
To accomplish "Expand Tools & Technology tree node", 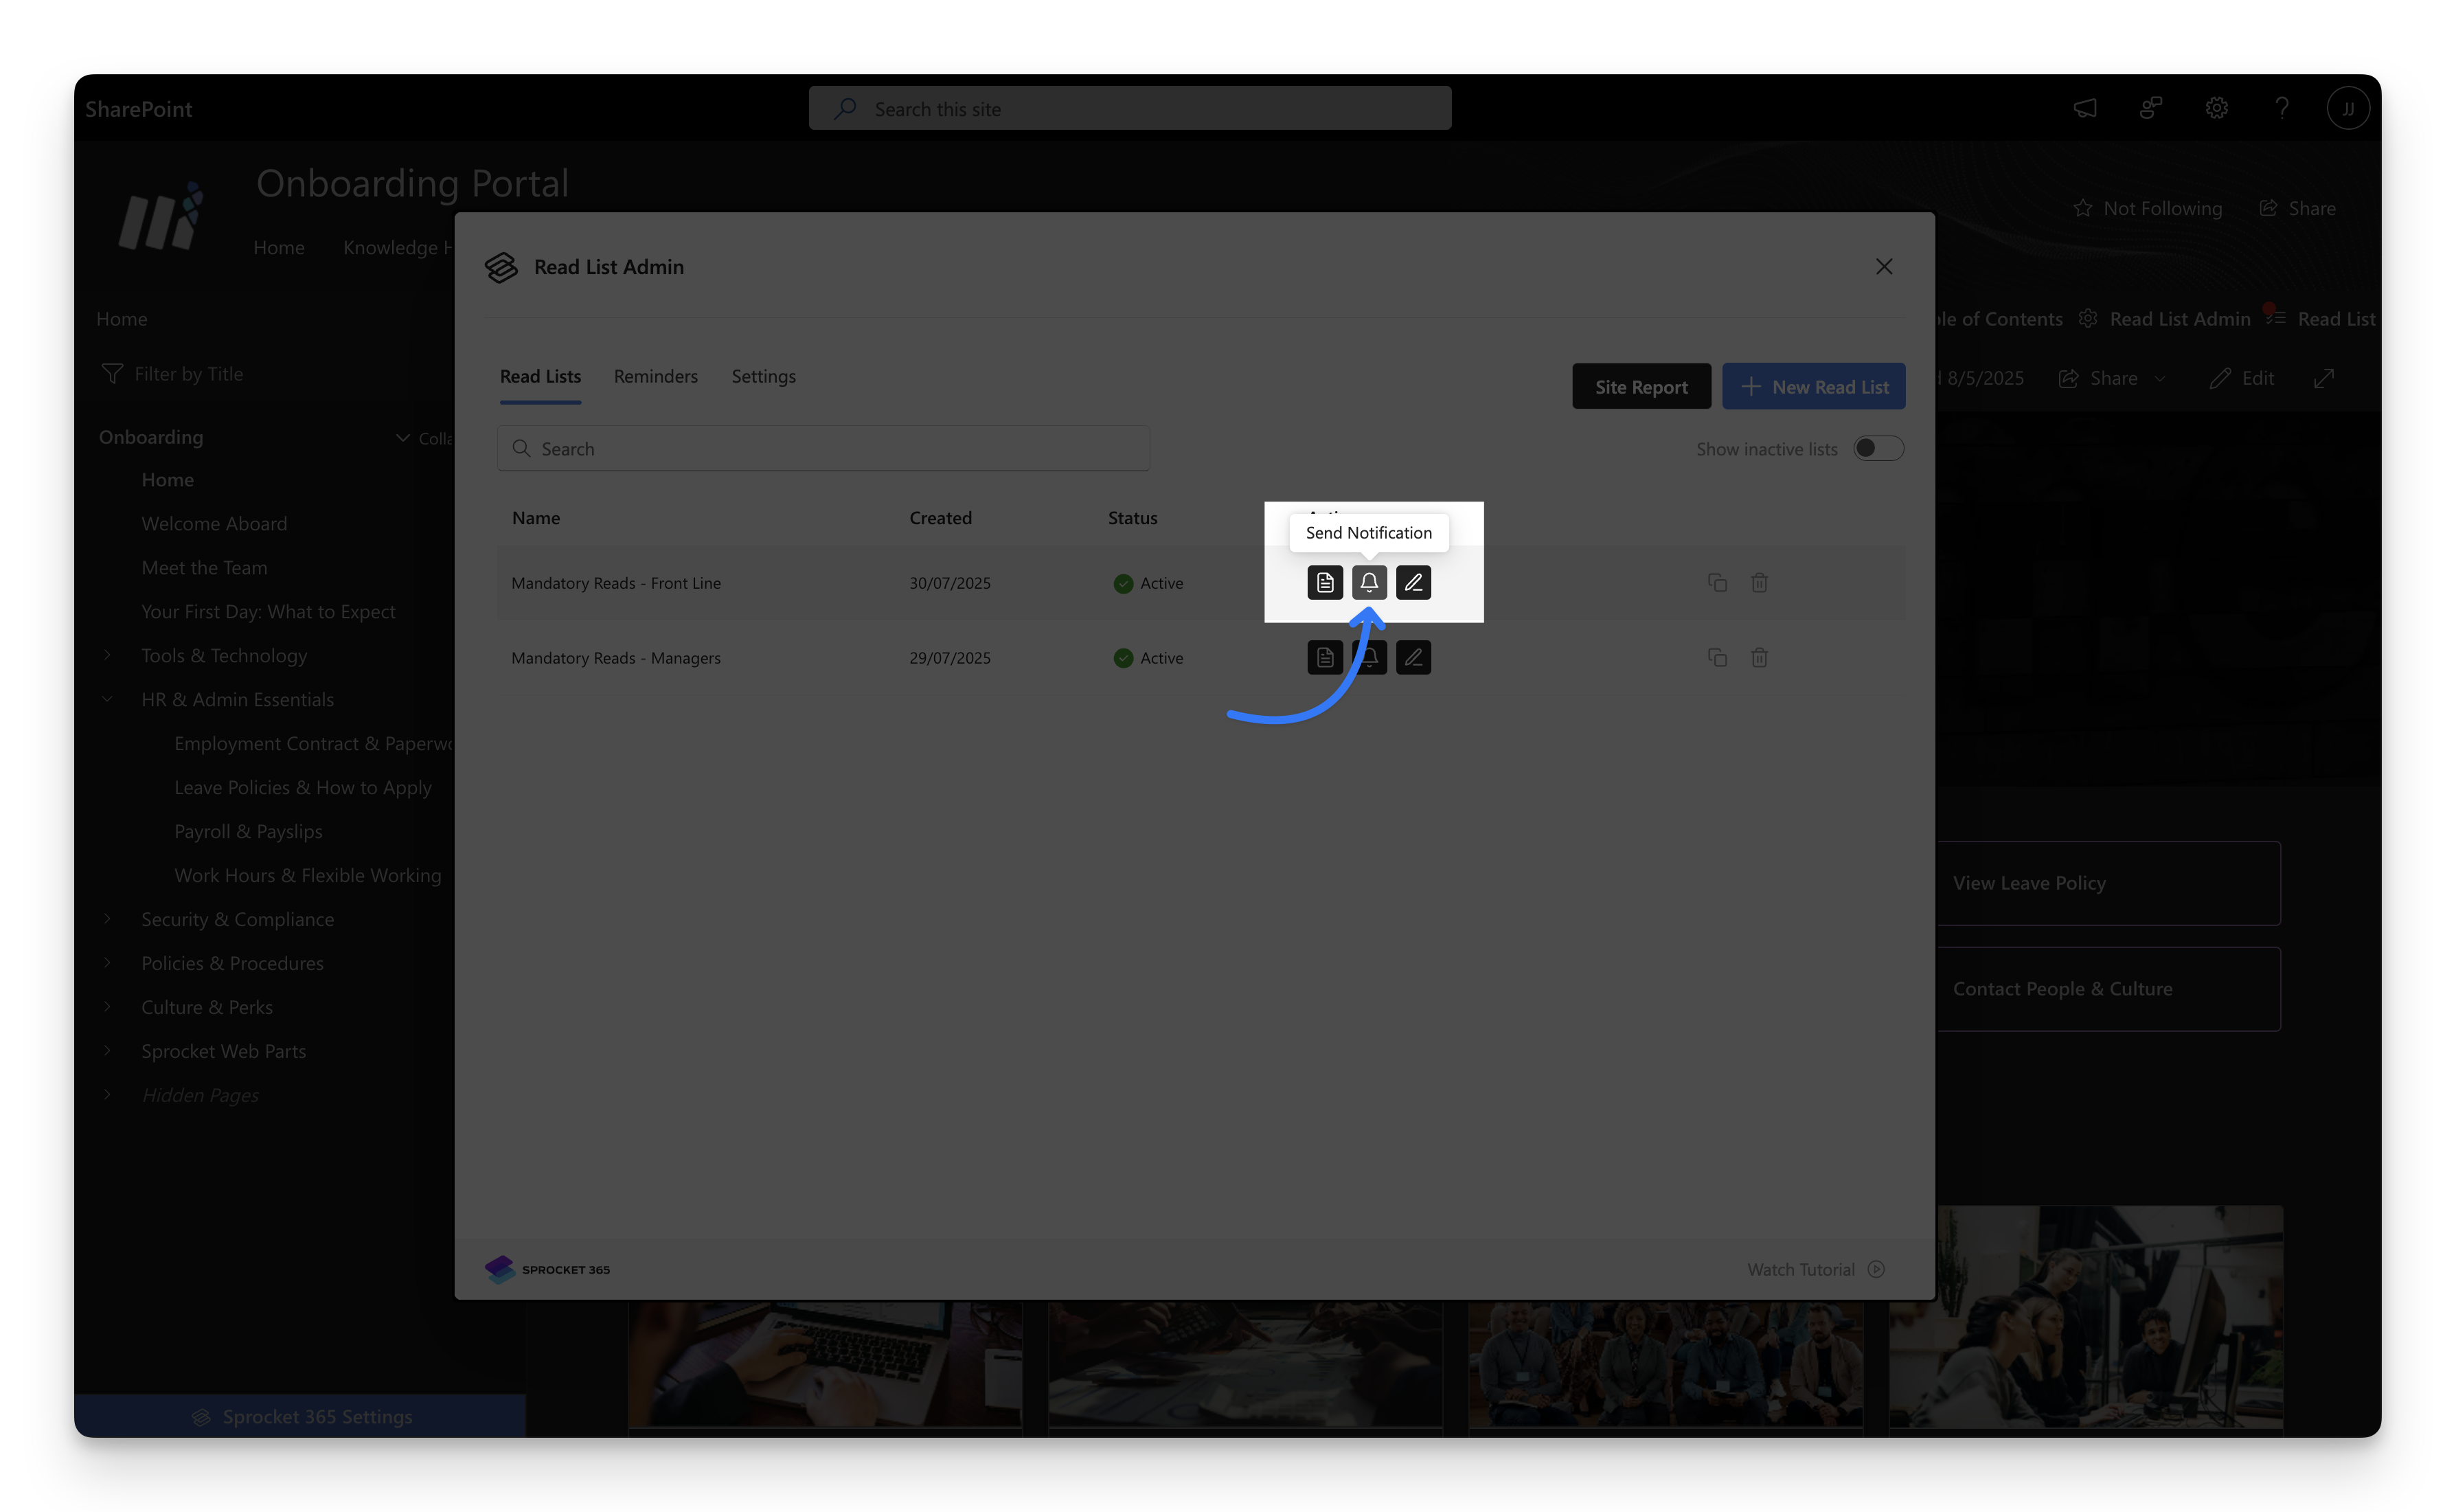I will pos(108,655).
